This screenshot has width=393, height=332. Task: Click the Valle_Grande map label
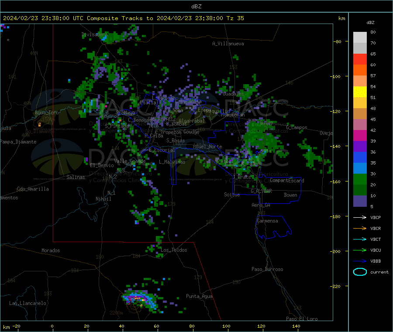pyautogui.click(x=130, y=161)
